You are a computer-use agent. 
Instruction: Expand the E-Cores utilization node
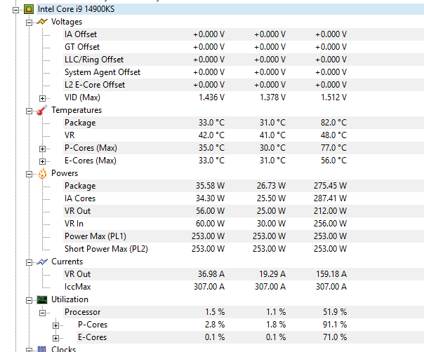tap(55, 338)
